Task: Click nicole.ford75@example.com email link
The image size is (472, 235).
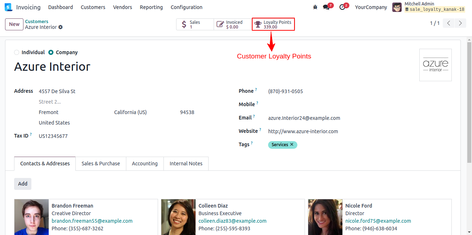Action: [x=378, y=221]
